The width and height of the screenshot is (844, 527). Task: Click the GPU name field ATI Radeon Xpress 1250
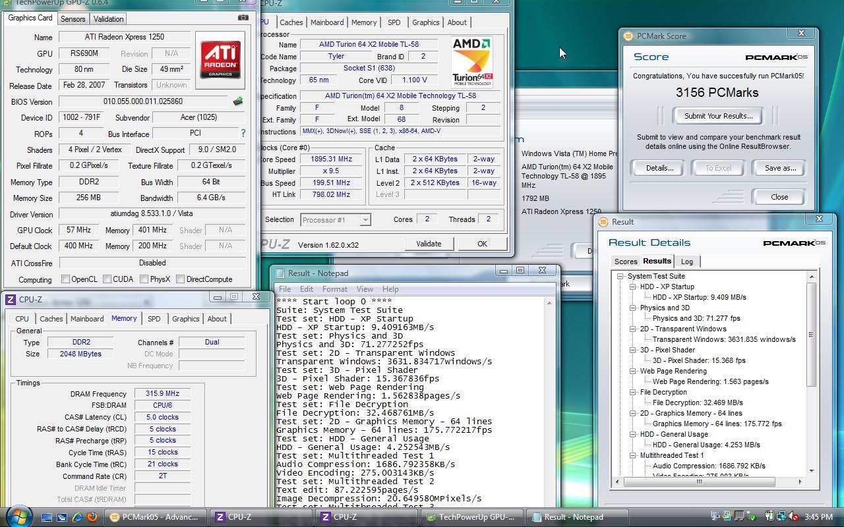point(125,37)
